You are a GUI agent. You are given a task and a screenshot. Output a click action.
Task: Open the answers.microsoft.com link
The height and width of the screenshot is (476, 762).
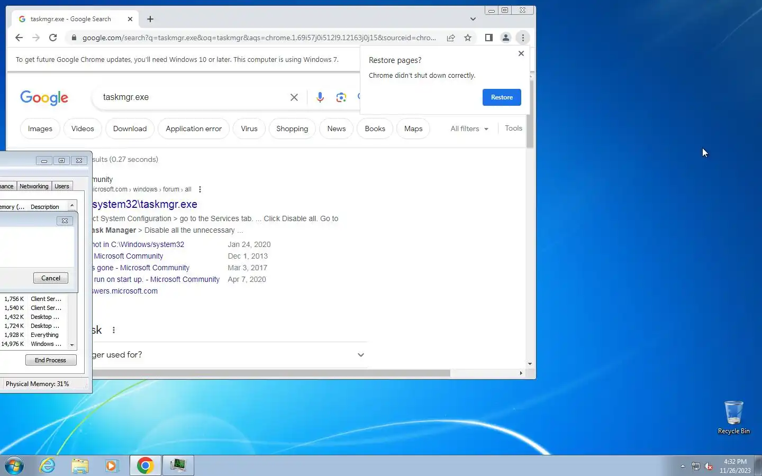click(125, 291)
